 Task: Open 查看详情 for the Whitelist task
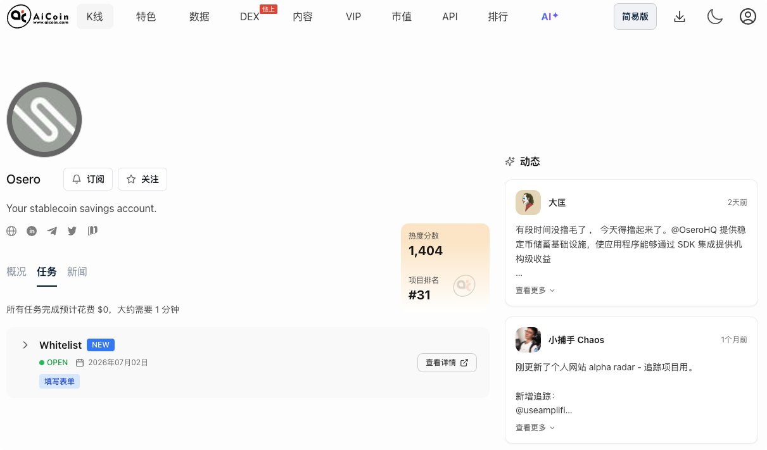click(447, 363)
